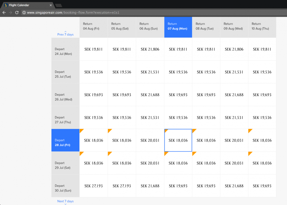The image size is (287, 205).
Task: Pick 29 Jul depart, 06 Aug return fare
Action: [150, 163]
